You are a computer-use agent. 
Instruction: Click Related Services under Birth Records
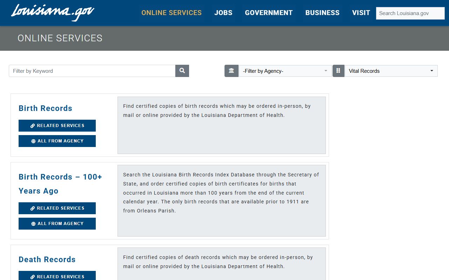point(57,126)
